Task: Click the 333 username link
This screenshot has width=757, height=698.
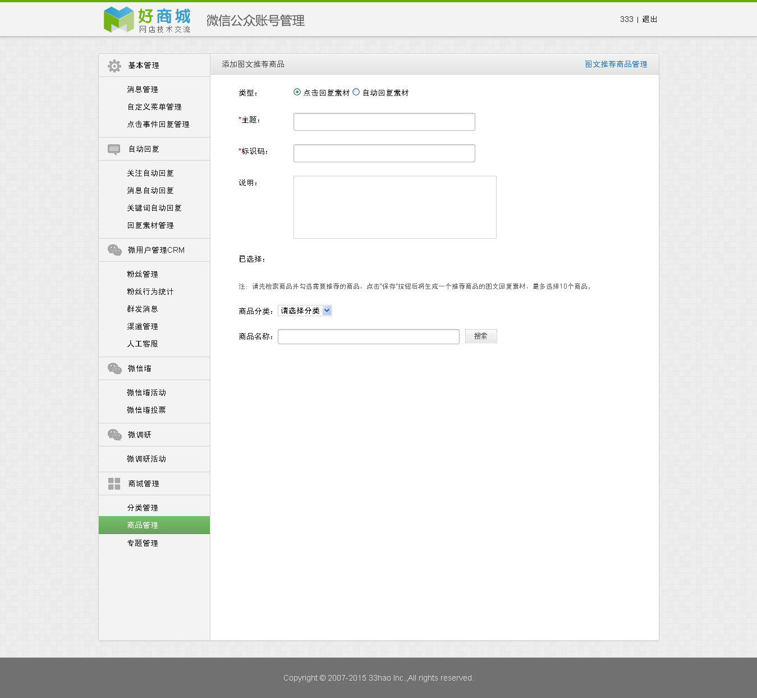Action: [x=627, y=19]
